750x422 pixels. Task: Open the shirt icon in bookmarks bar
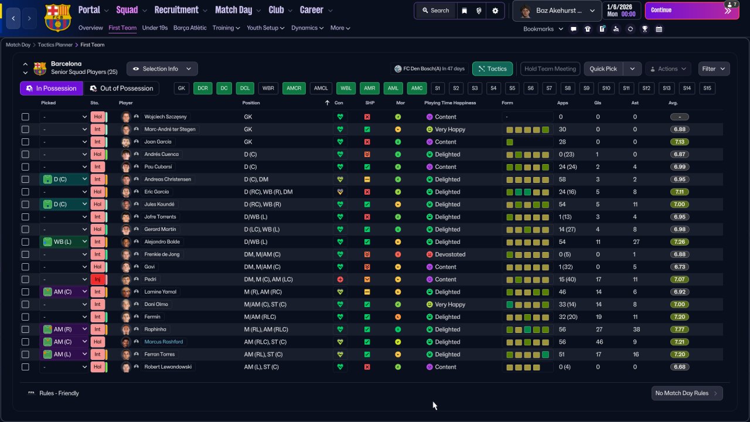pos(588,29)
